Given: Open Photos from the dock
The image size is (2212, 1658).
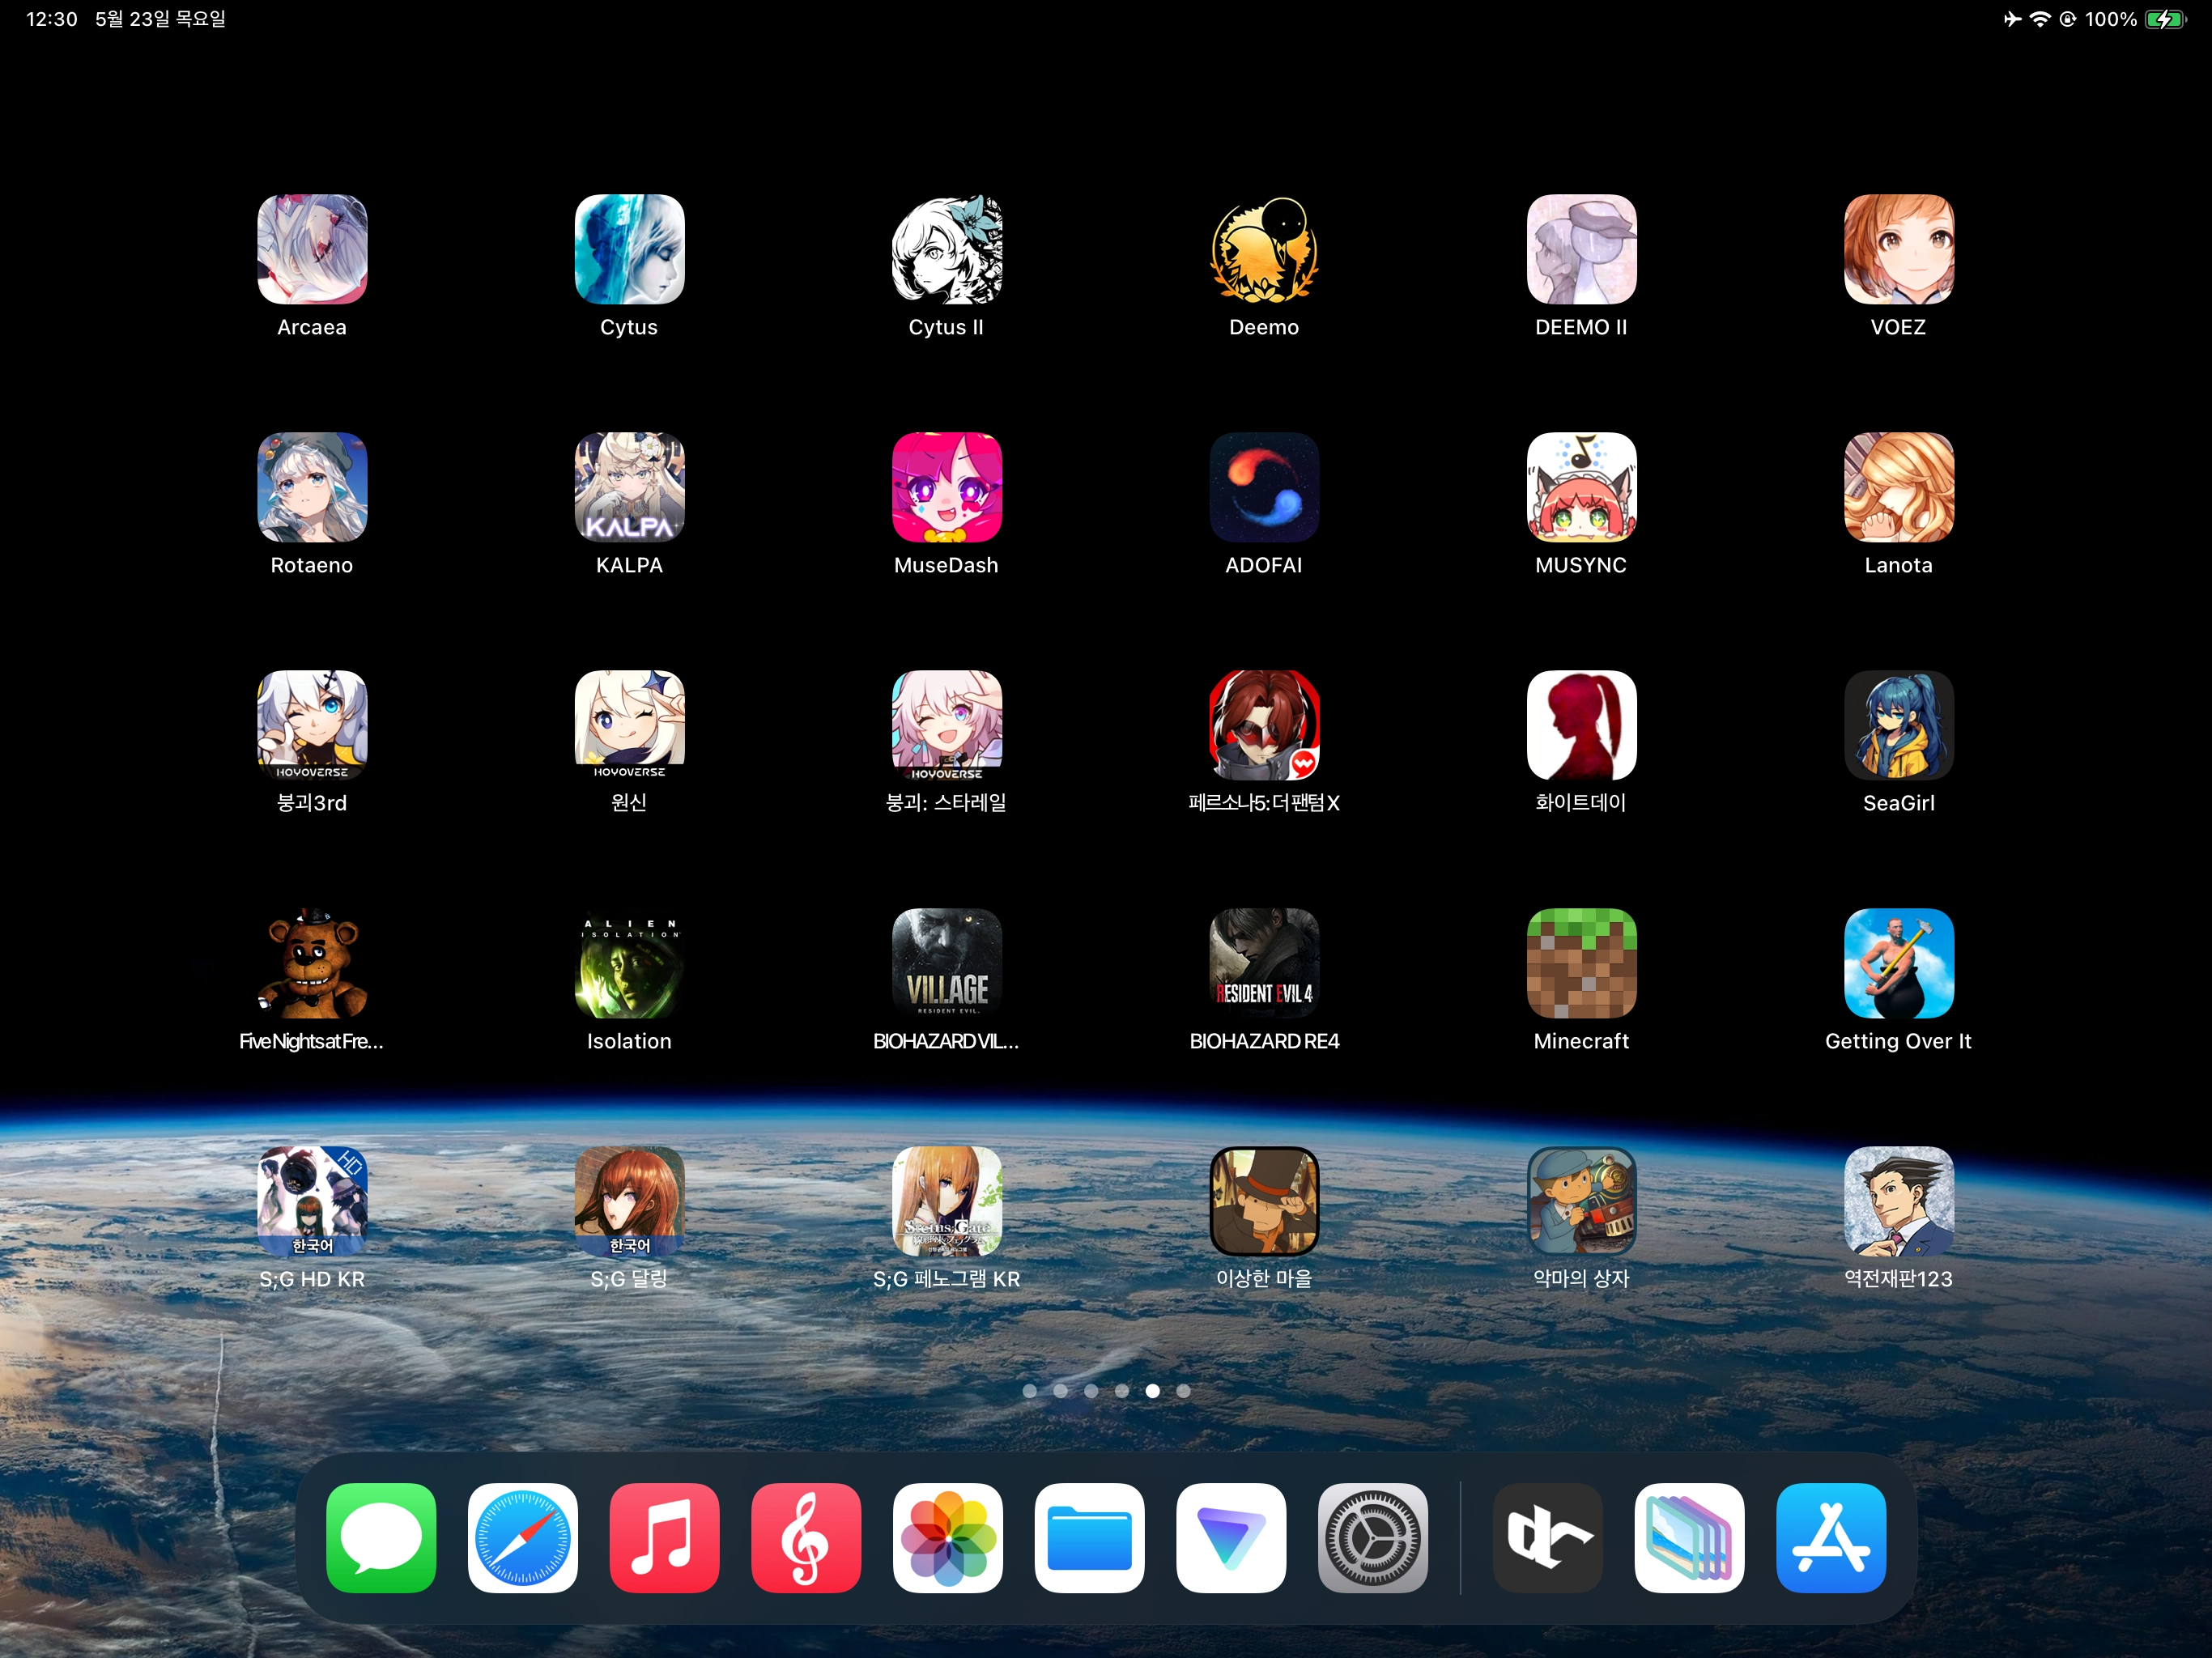Looking at the screenshot, I should point(948,1538).
